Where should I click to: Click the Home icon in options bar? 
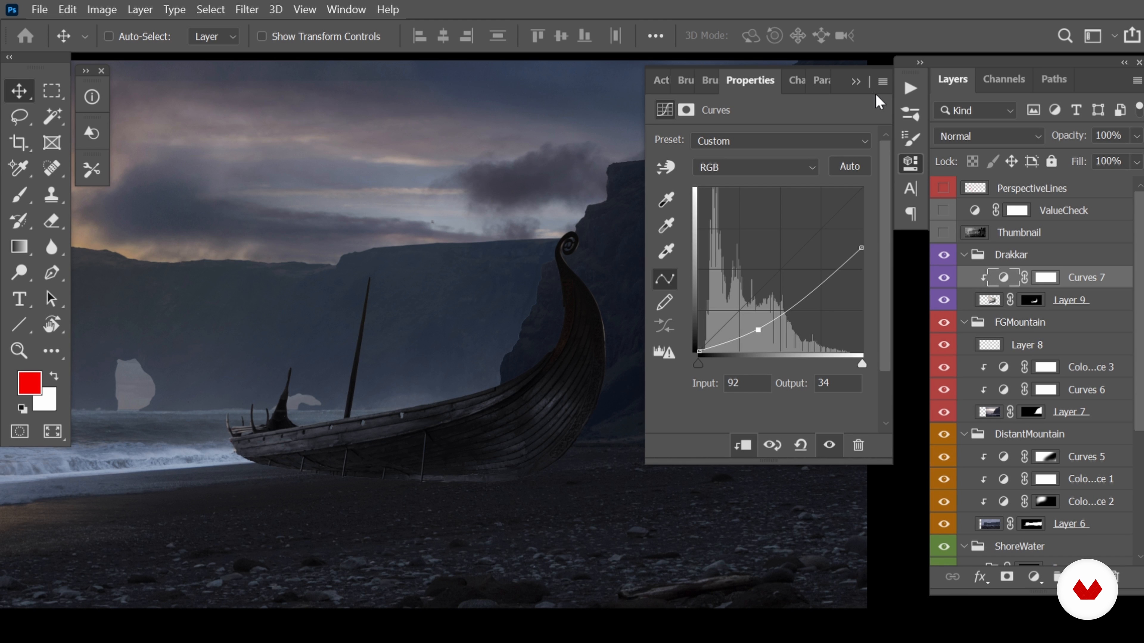(25, 35)
